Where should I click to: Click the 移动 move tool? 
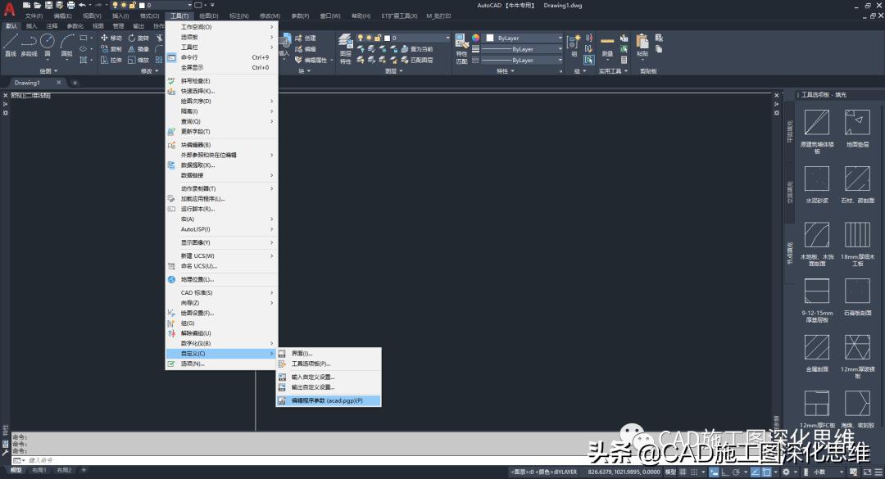[x=111, y=38]
